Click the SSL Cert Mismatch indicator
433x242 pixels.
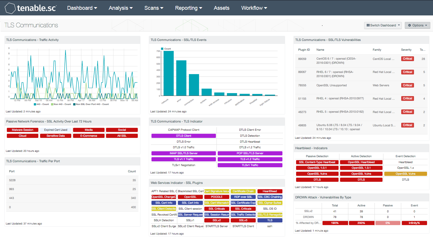tap(217, 203)
